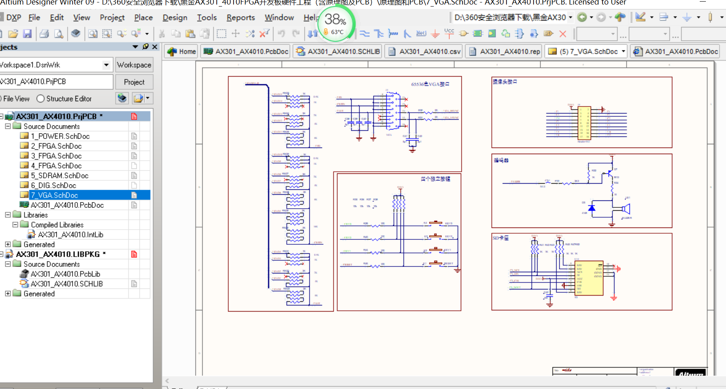Undo the last action with the undo arrow

(x=282, y=34)
